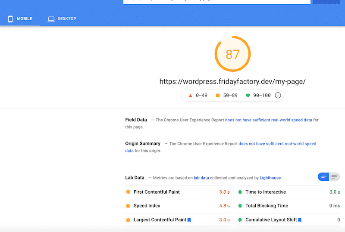
Task: Open the Field Data insufficient speed data link
Action: coord(268,120)
